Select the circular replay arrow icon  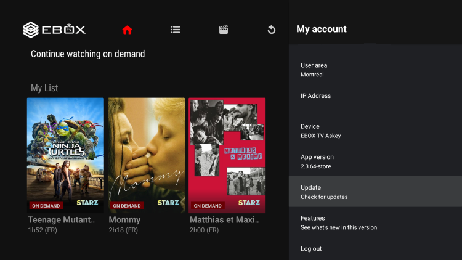click(272, 30)
